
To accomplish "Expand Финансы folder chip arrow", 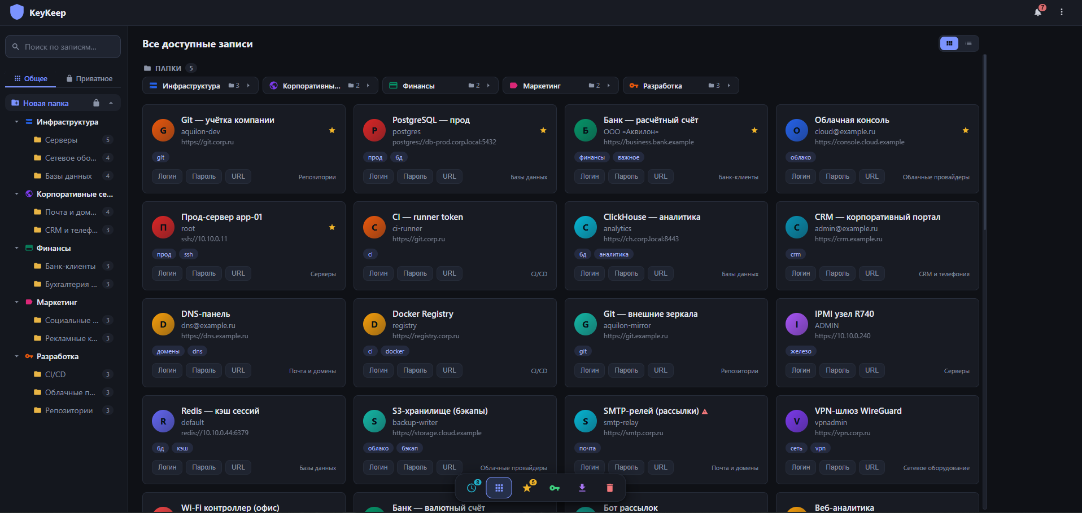I will tap(488, 86).
